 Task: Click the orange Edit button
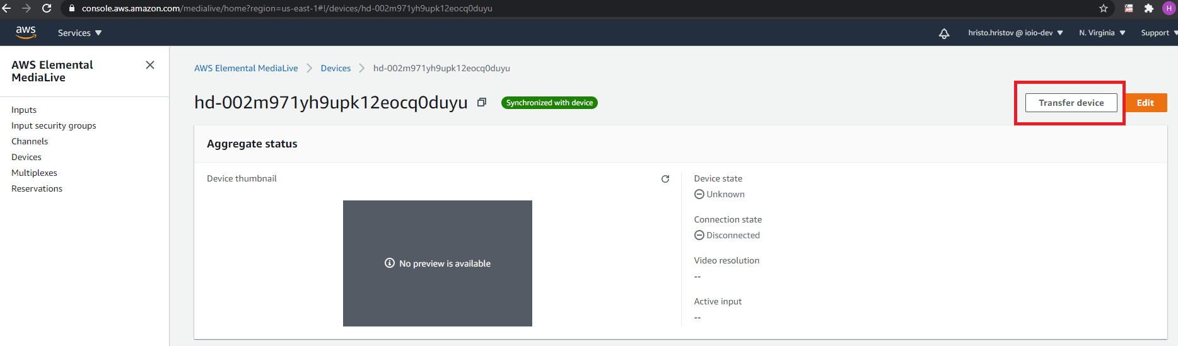pos(1146,103)
